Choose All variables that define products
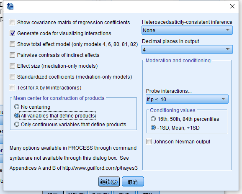 point(17,115)
